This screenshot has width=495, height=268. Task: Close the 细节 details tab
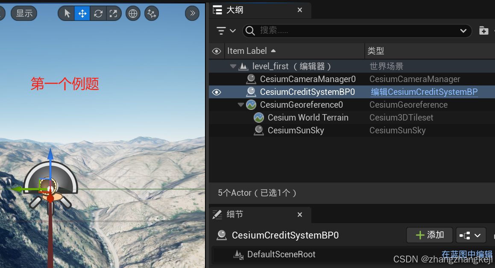click(300, 215)
